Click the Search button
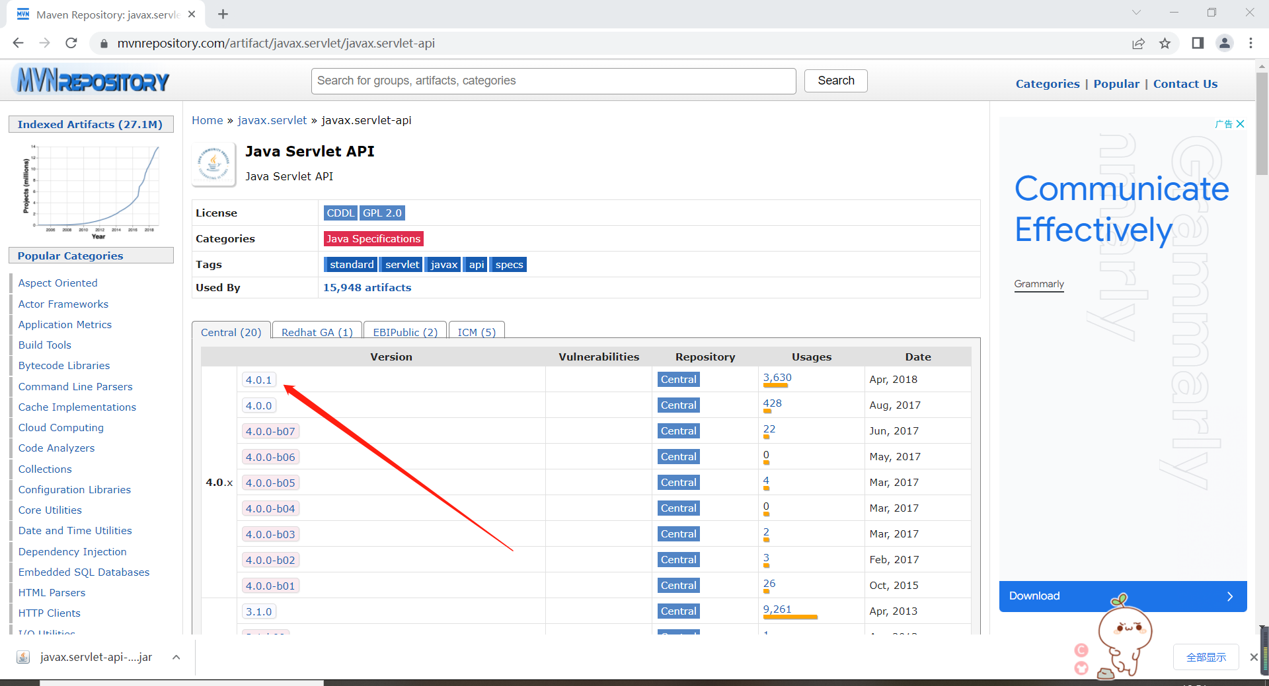The height and width of the screenshot is (686, 1269). [836, 81]
